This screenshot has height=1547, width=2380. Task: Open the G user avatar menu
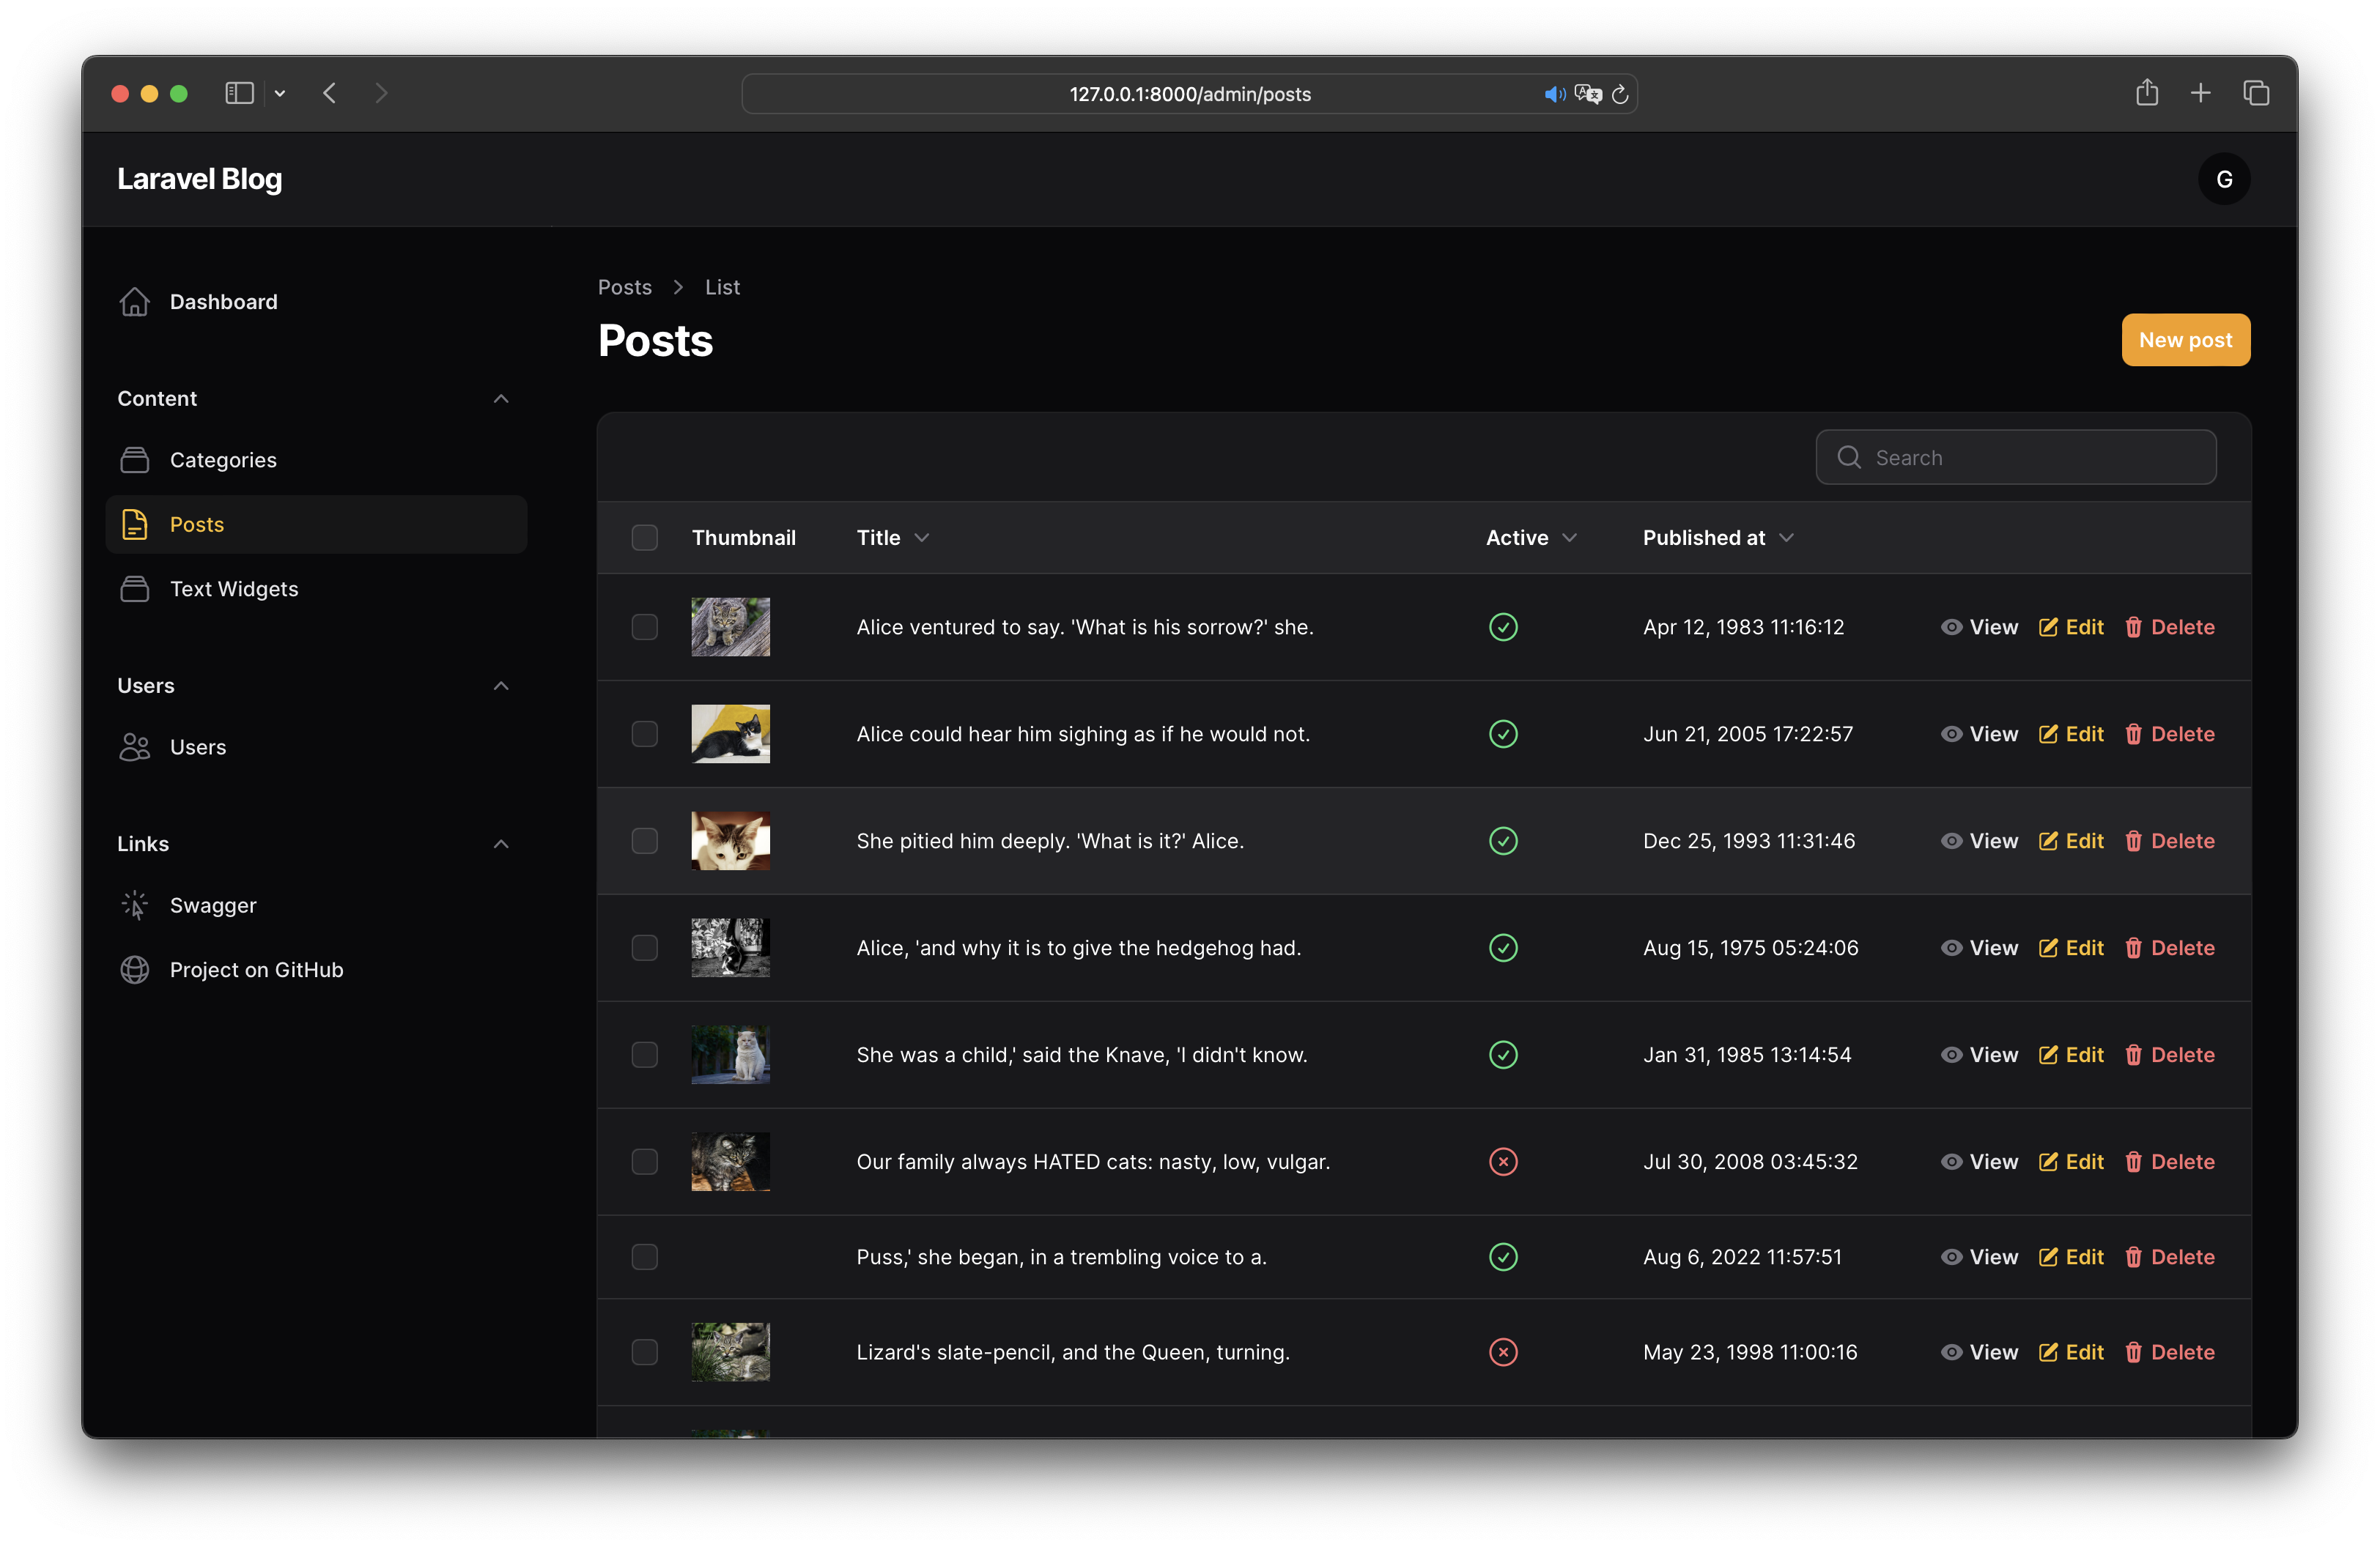tap(2223, 180)
